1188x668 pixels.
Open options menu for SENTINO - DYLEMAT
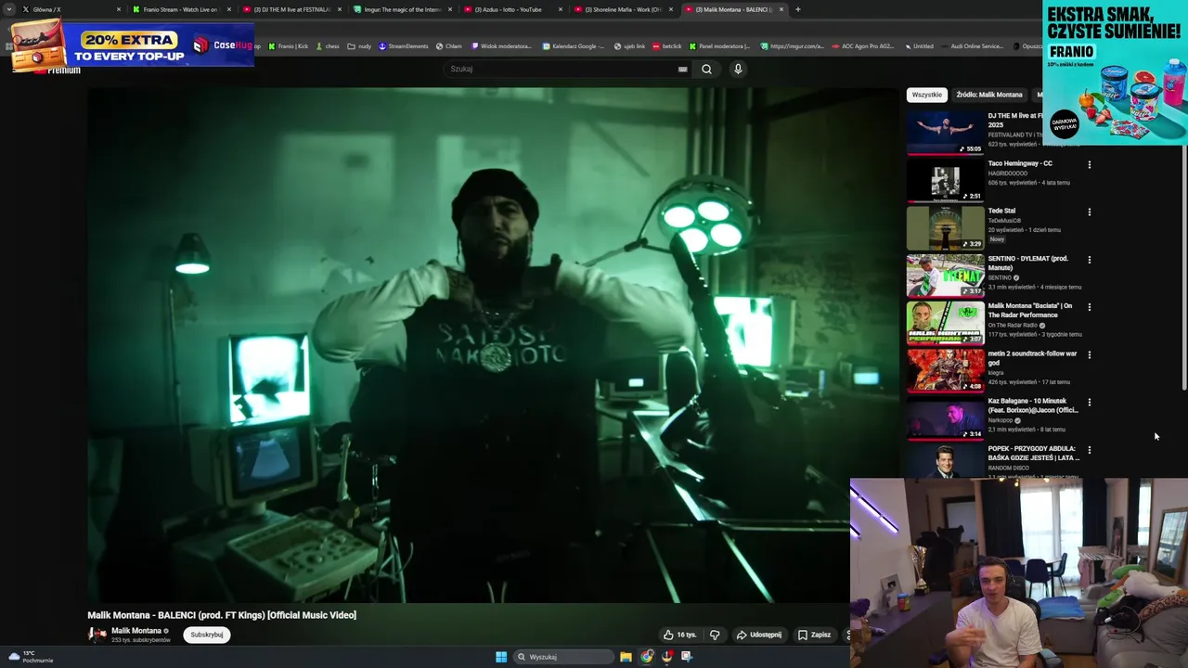pos(1090,260)
